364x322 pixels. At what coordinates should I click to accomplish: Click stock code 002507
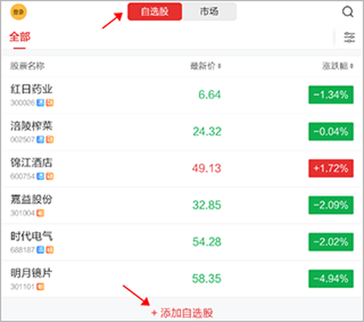click(23, 139)
